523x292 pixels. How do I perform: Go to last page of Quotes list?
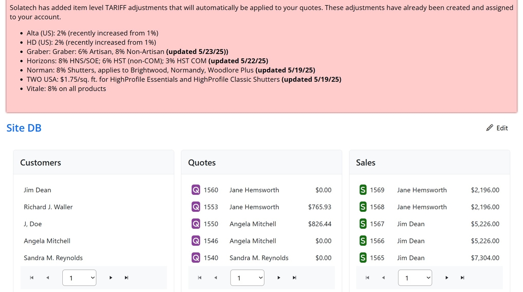point(294,278)
